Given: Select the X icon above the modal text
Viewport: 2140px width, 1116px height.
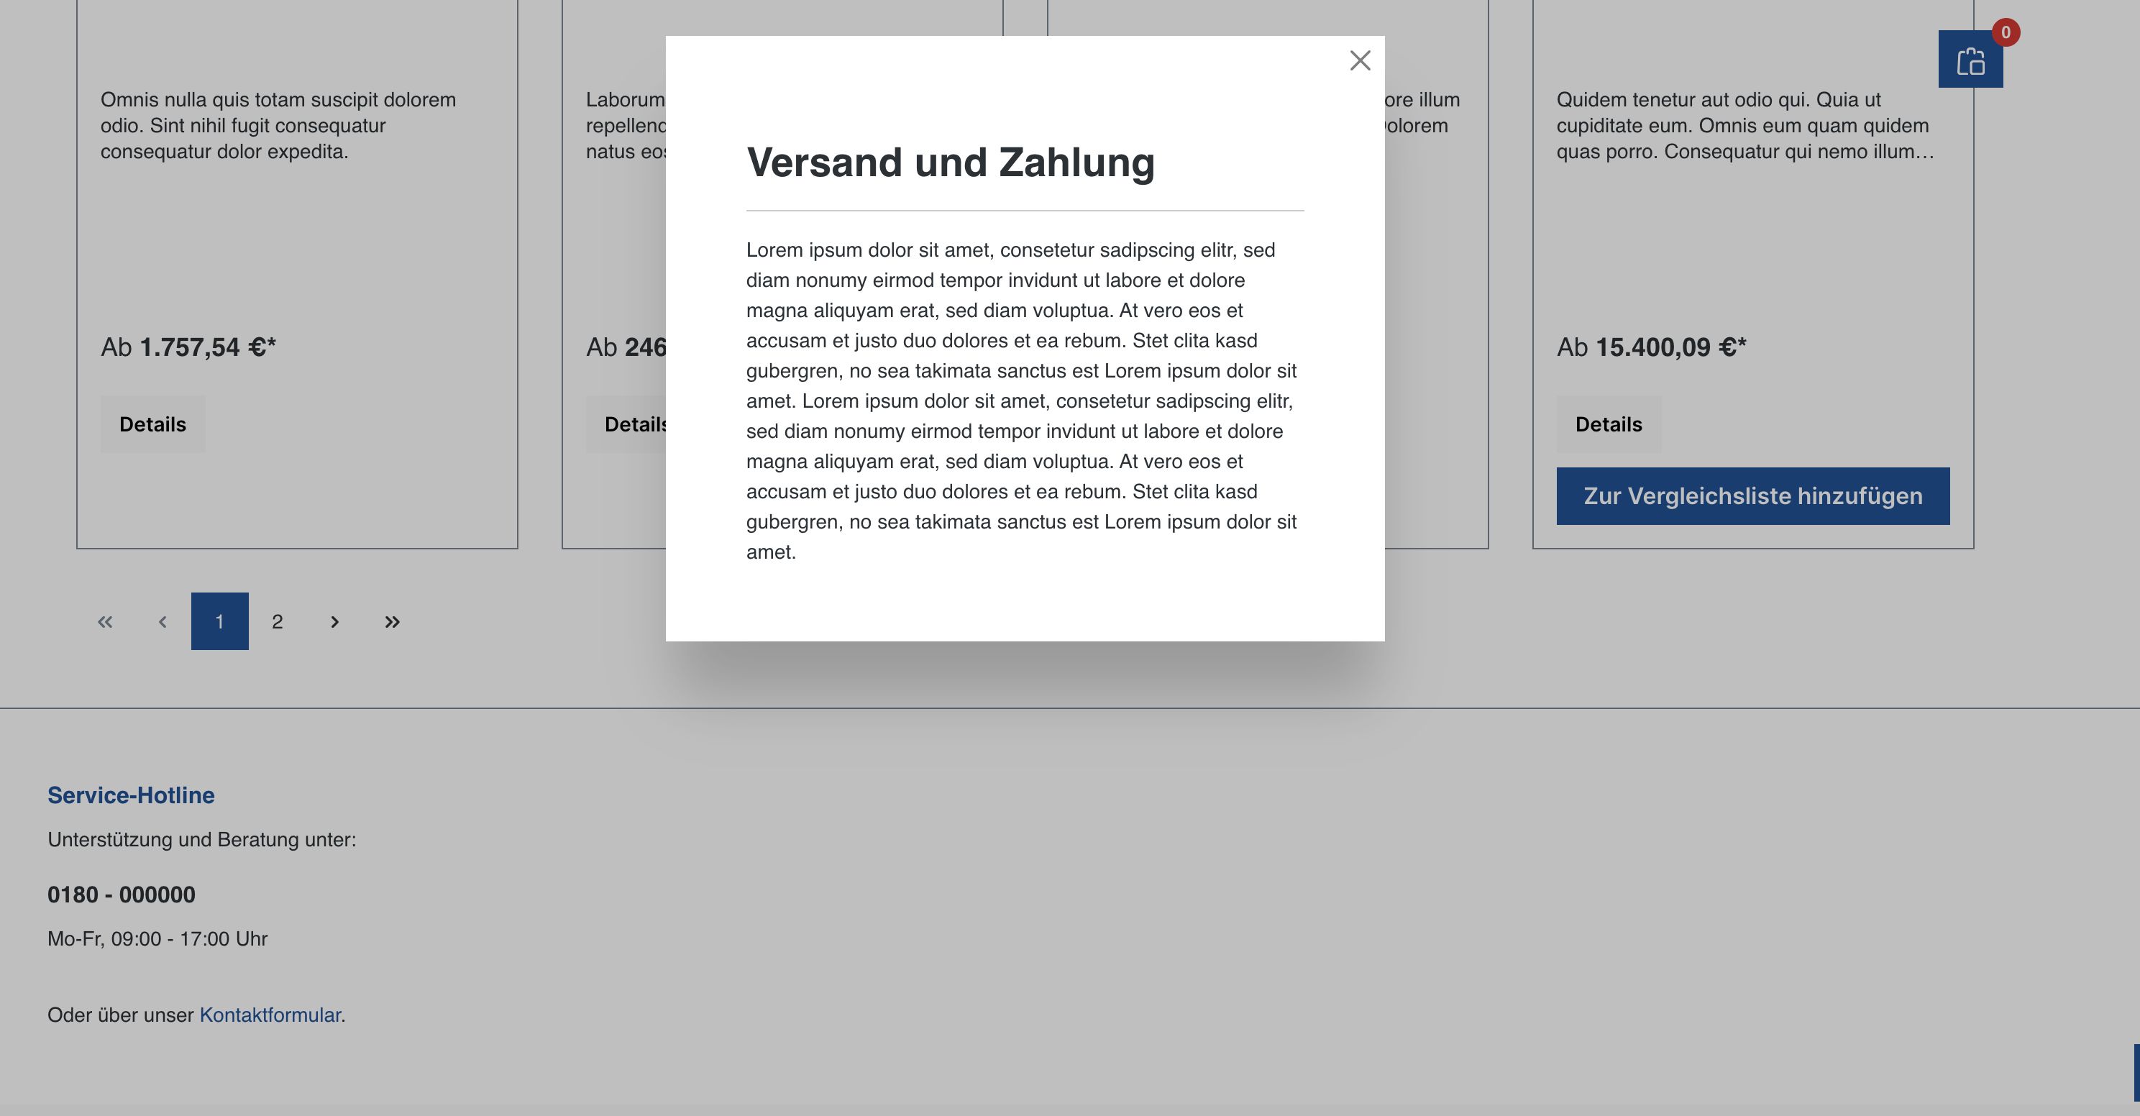Looking at the screenshot, I should [x=1359, y=60].
